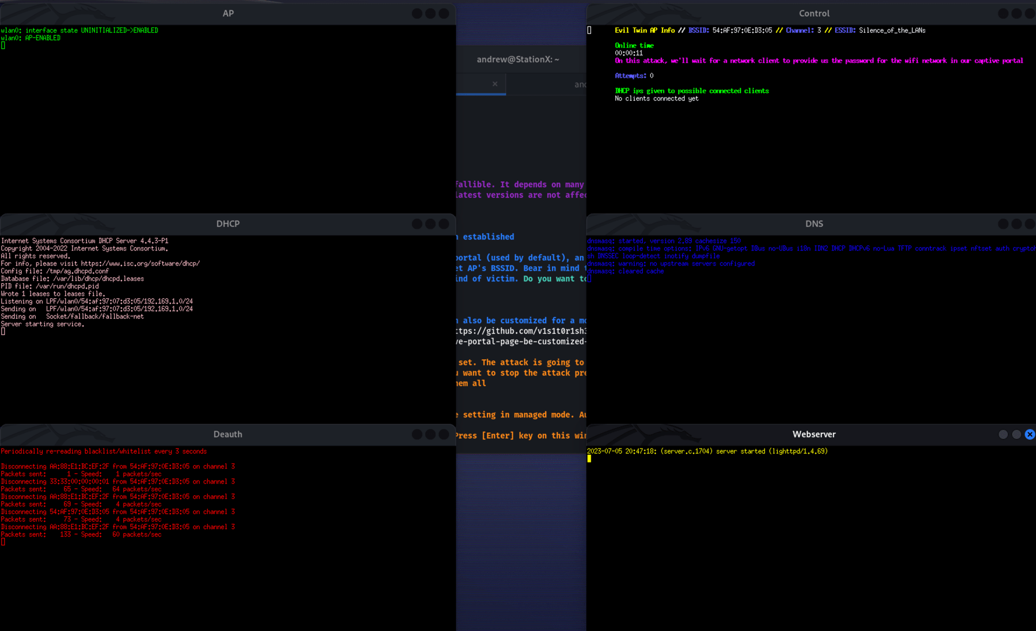Click the 'Online time' label
This screenshot has width=1036, height=631.
point(634,45)
